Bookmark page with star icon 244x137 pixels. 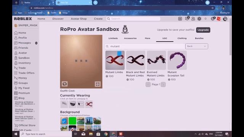tap(212, 8)
